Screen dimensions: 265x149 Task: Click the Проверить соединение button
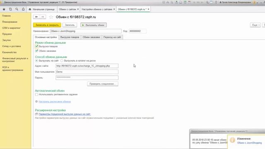coord(103,84)
